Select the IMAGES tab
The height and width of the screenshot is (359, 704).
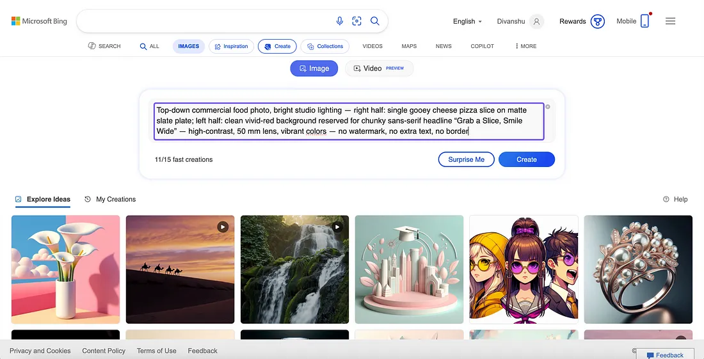point(189,46)
